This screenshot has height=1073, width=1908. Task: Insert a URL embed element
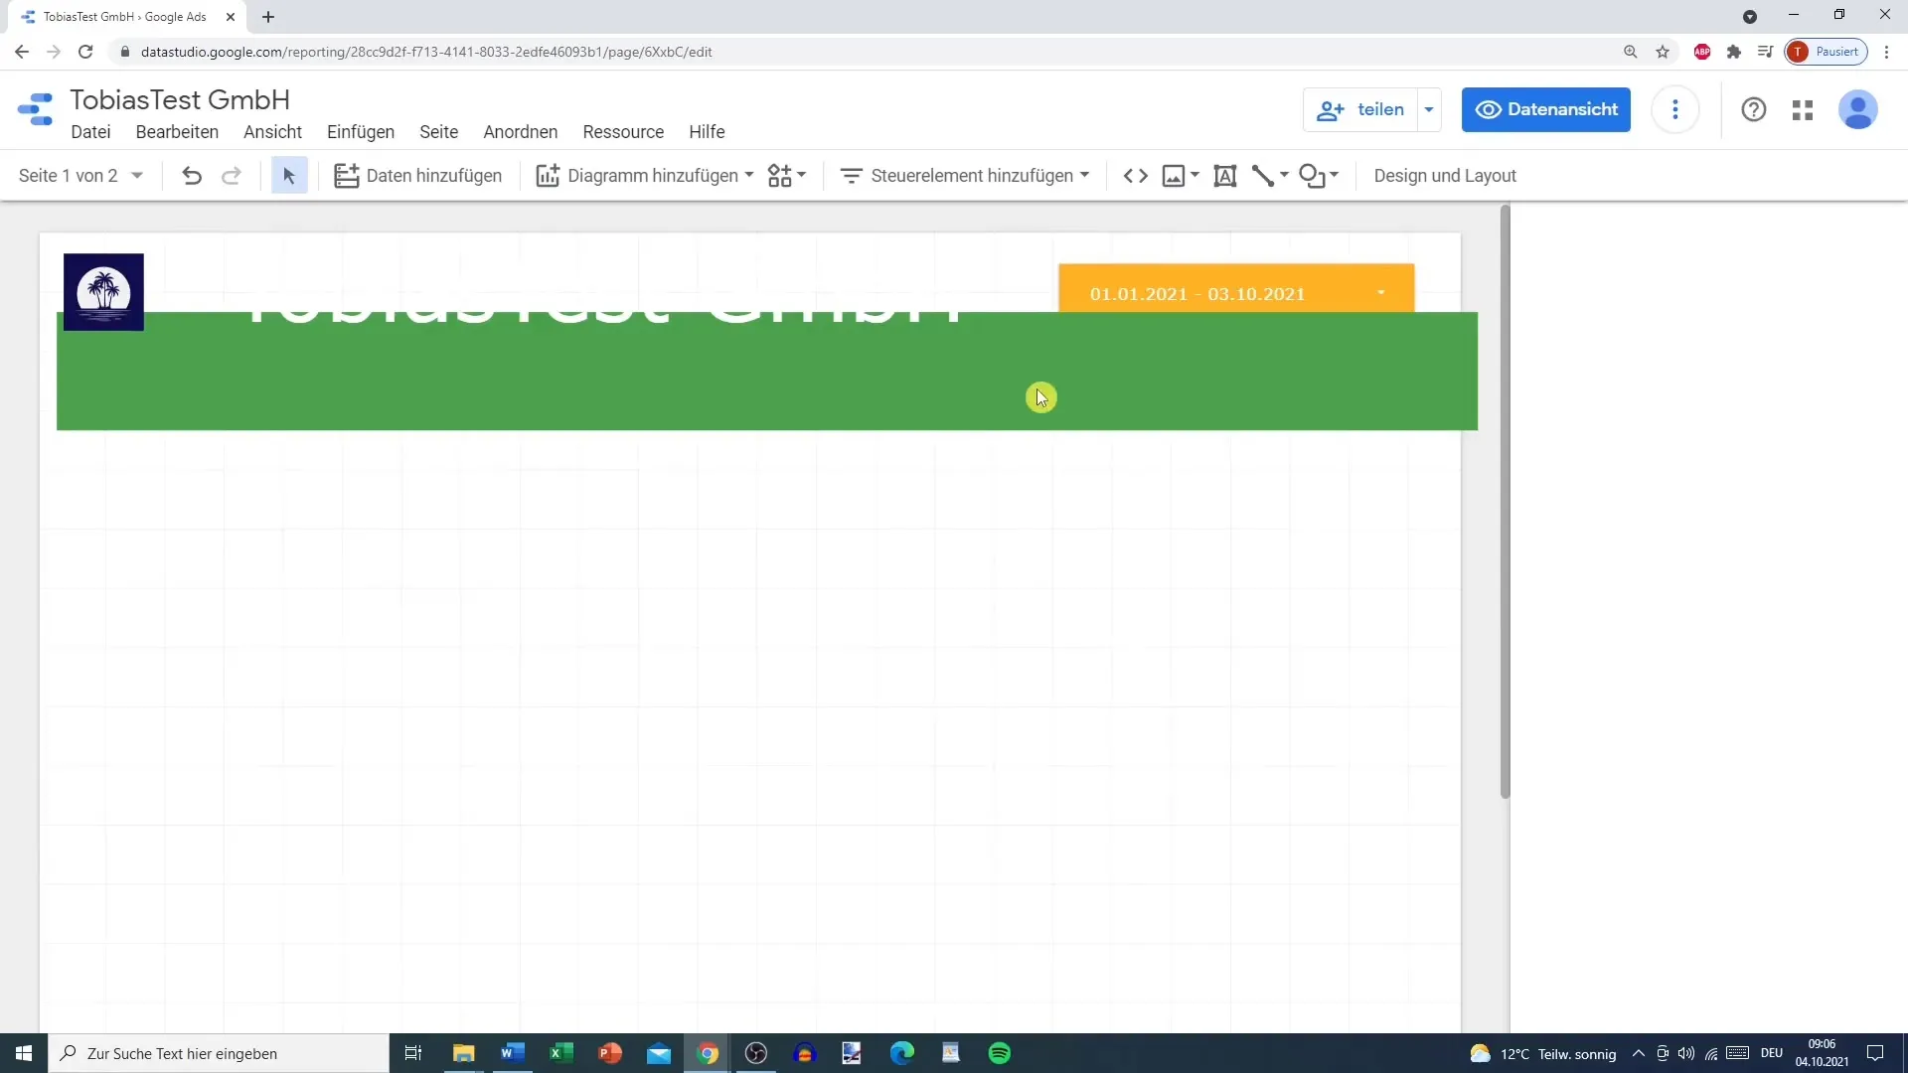1136,176
